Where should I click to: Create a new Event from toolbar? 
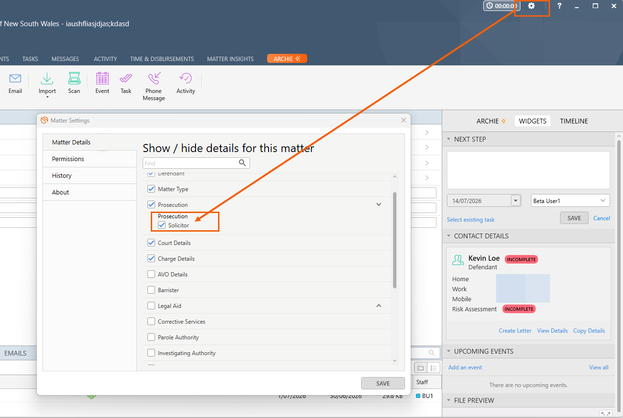coord(102,79)
